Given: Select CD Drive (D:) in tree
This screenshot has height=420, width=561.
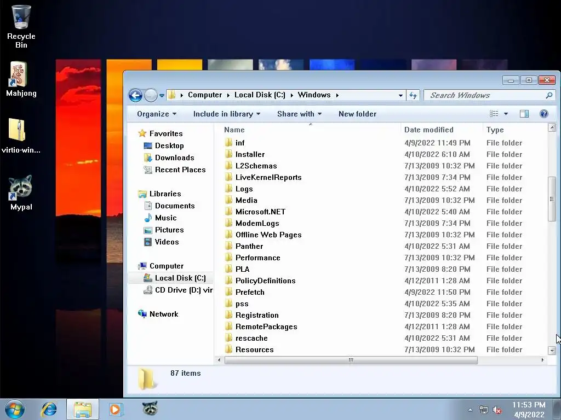Looking at the screenshot, I should [x=178, y=290].
